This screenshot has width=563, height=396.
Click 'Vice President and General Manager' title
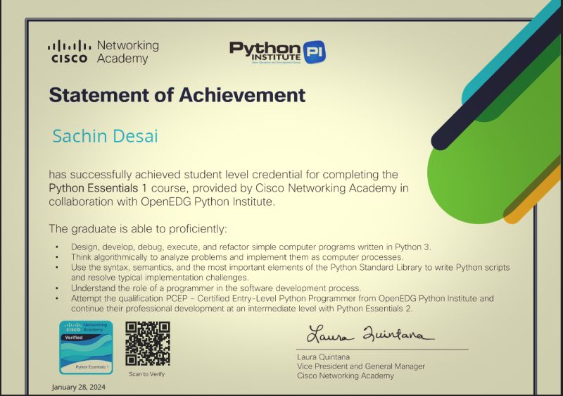[361, 366]
